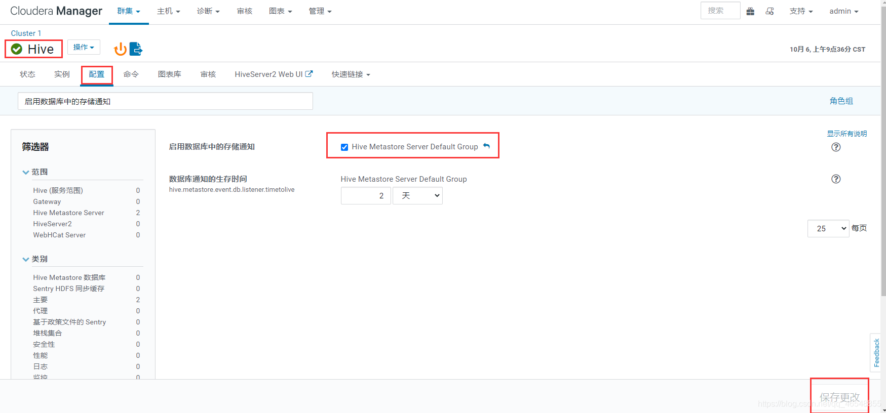Viewport: 886px width, 413px height.
Task: Switch to the 状态 tab
Action: tap(27, 74)
